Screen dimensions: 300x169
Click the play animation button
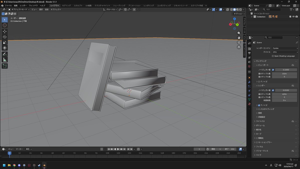[118, 149]
